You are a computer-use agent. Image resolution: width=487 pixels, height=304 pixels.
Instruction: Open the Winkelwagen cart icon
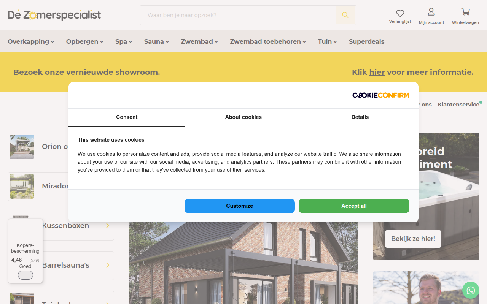(465, 12)
